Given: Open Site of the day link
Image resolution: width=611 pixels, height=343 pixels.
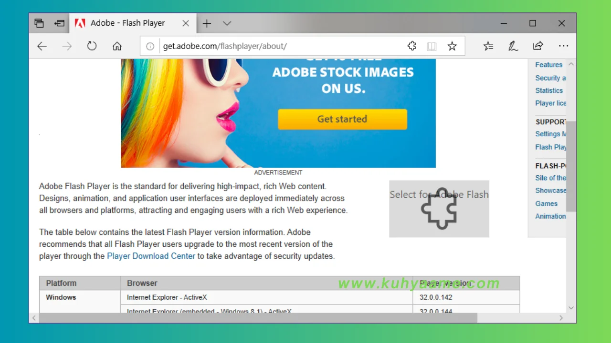Looking at the screenshot, I should [x=550, y=178].
